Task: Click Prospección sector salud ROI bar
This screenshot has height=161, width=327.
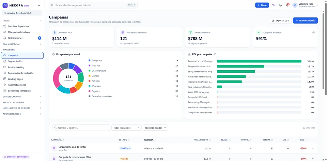Action: pos(241,67)
